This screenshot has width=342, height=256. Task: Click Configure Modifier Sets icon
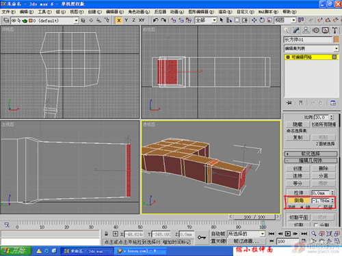[x=333, y=103]
